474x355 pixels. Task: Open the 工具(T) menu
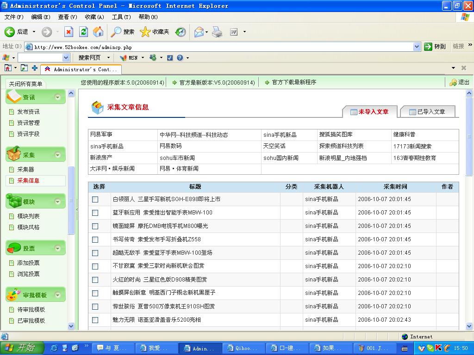(x=122, y=17)
